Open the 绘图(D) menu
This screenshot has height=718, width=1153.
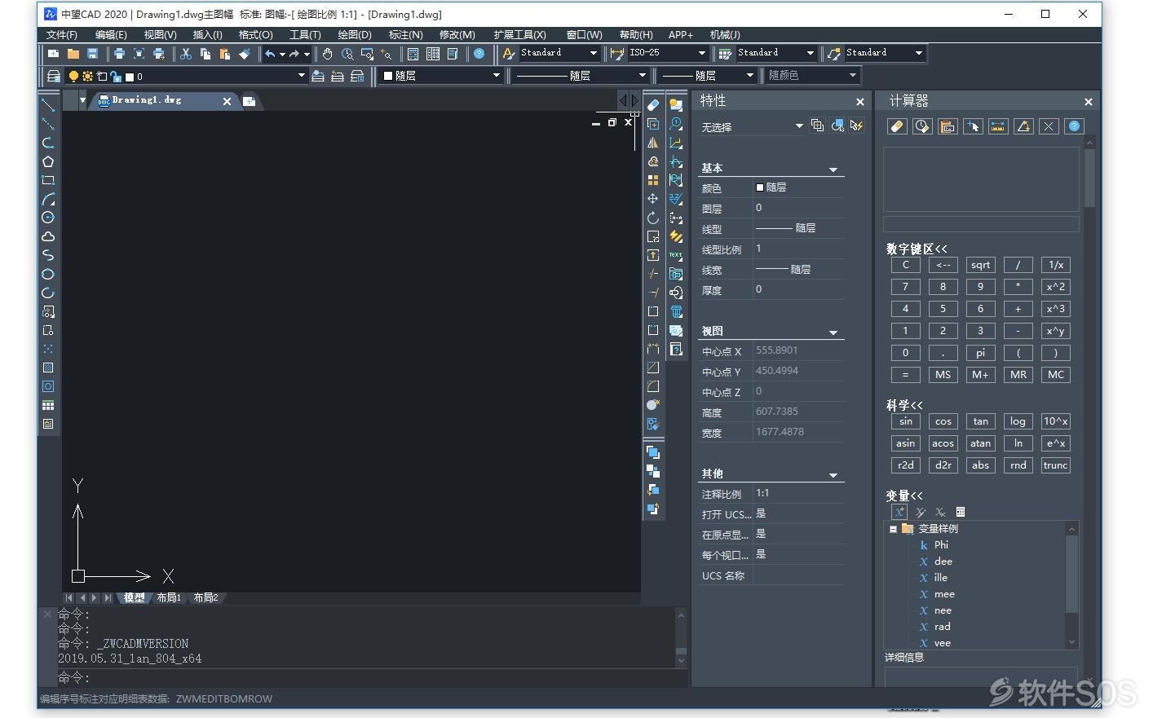point(355,34)
